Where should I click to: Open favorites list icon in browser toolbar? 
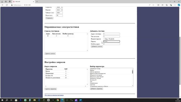162,5
